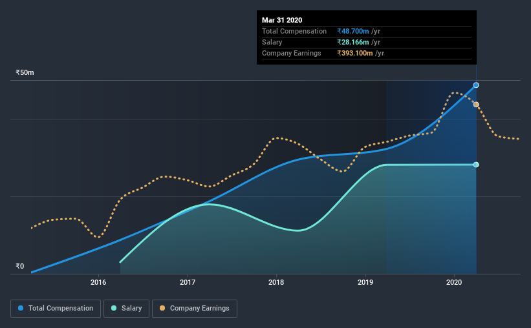Image resolution: width=531 pixels, height=328 pixels.
Task: Click the 2019 x-axis label
Action: [365, 282]
